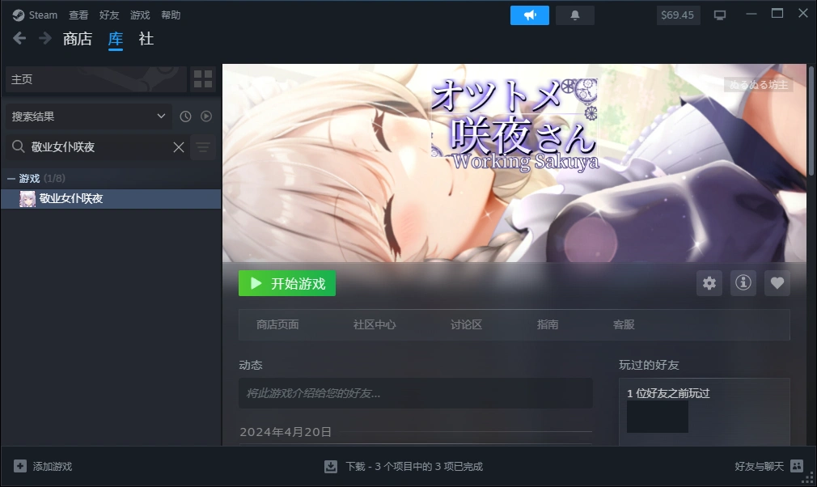Open downloads status 下载
The width and height of the screenshot is (817, 487).
[404, 466]
